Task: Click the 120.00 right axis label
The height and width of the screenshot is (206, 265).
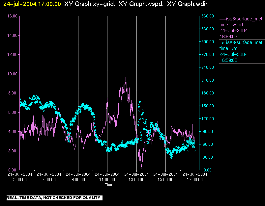Action: (x=208, y=118)
